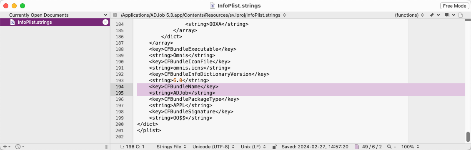Click line number 195 in the gutter
Screen dimensions: 471x150
point(119,93)
